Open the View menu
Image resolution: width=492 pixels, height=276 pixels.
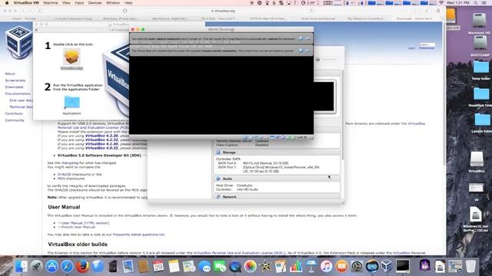coord(66,3)
